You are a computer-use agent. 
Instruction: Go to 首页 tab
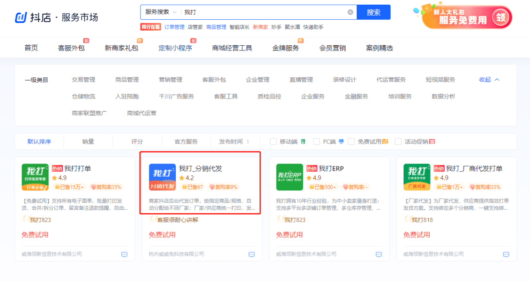click(x=31, y=48)
